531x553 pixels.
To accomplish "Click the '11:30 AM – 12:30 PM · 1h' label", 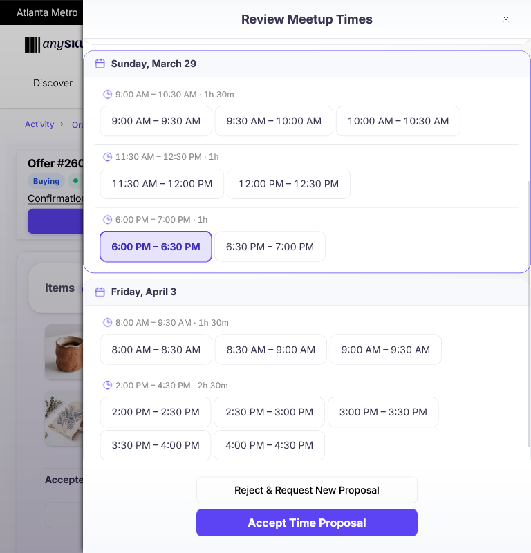I will coord(167,157).
